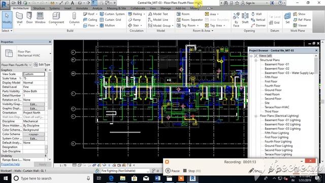Collapse the Graphics properties section
325x183 pixels.
point(45,70)
